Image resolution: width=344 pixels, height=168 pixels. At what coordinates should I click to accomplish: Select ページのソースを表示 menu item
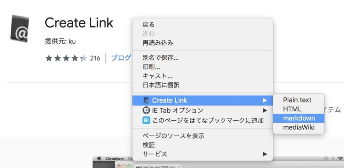coord(203,136)
